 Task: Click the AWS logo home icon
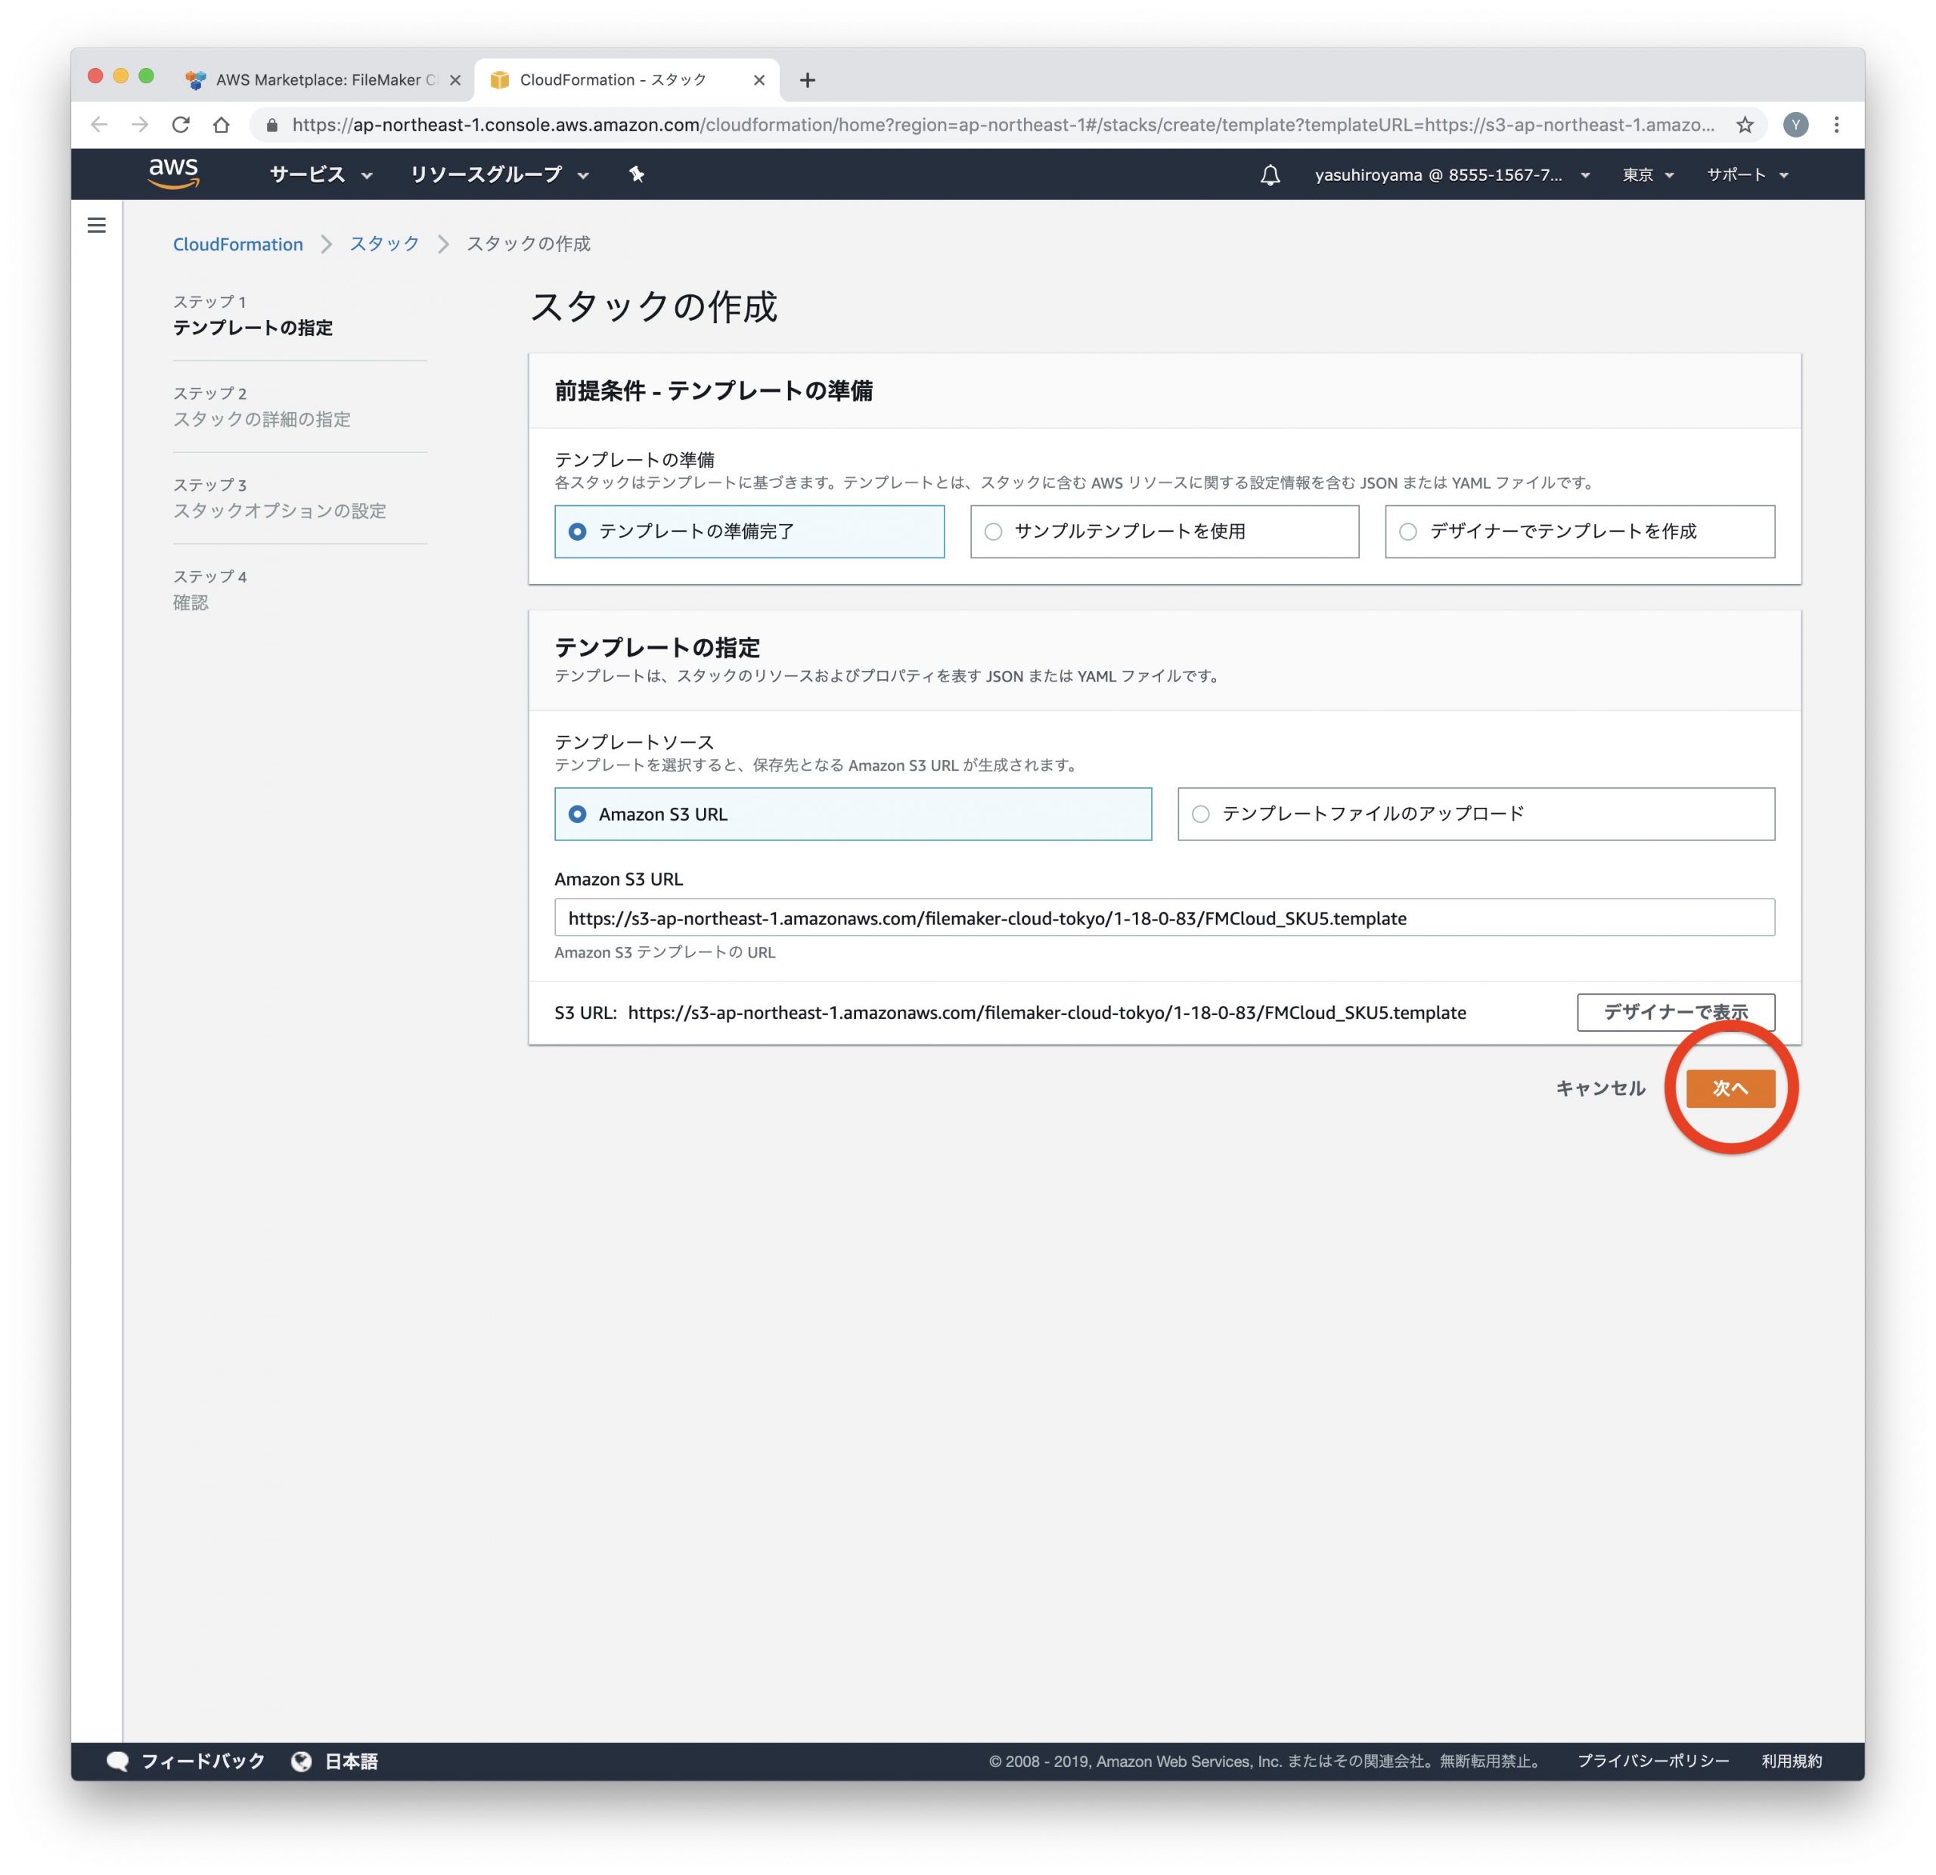point(174,174)
